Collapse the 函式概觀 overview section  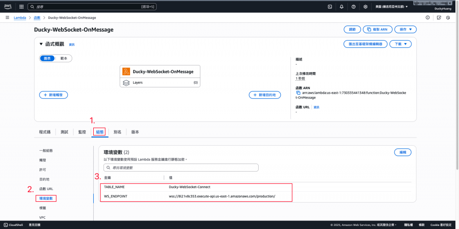[x=41, y=44]
